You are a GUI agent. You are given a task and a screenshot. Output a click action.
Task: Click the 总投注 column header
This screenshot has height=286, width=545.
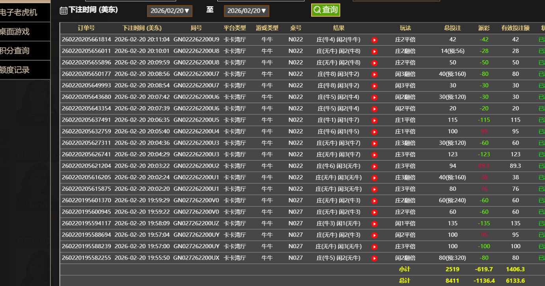click(452, 28)
